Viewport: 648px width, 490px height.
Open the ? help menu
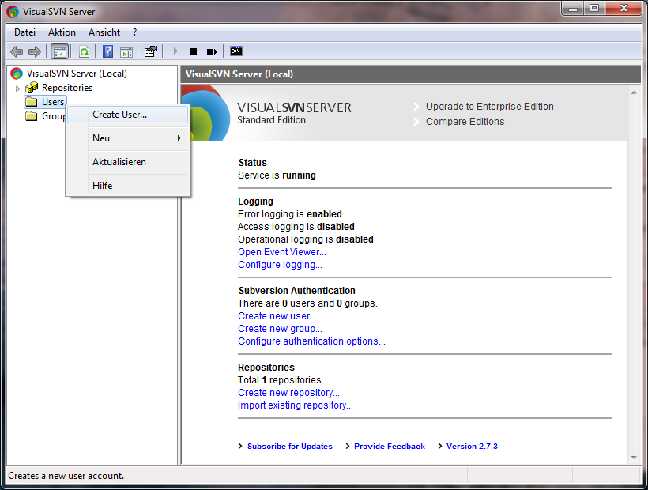point(134,32)
